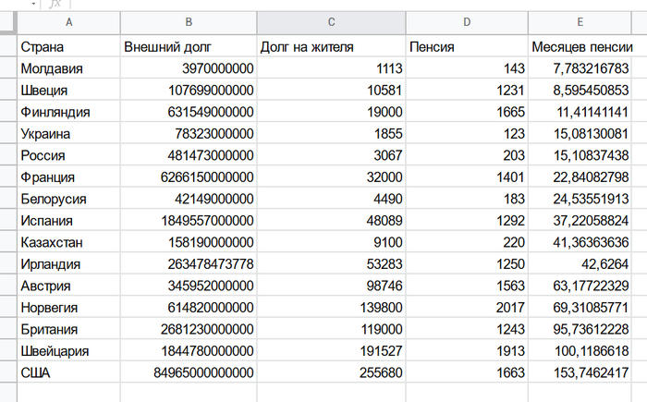Click the highlighted column C header
The image size is (647, 402).
pyautogui.click(x=331, y=23)
